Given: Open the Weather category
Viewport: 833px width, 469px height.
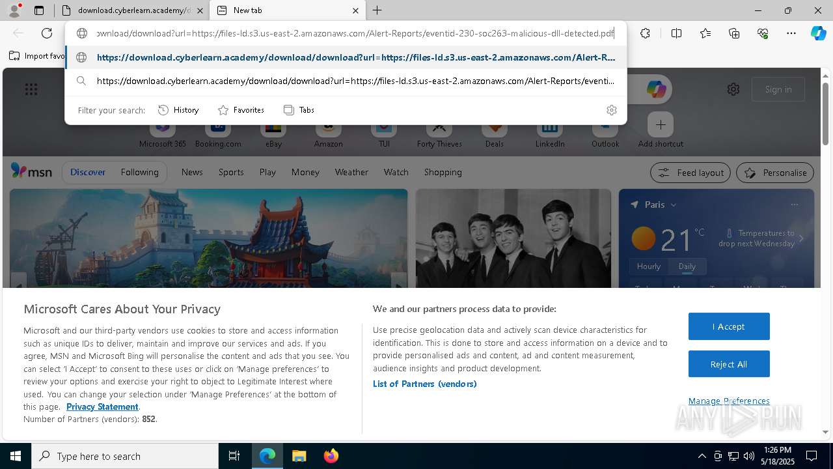Looking at the screenshot, I should pyautogui.click(x=351, y=172).
